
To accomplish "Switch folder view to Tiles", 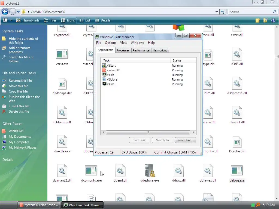I will point(50,20).
